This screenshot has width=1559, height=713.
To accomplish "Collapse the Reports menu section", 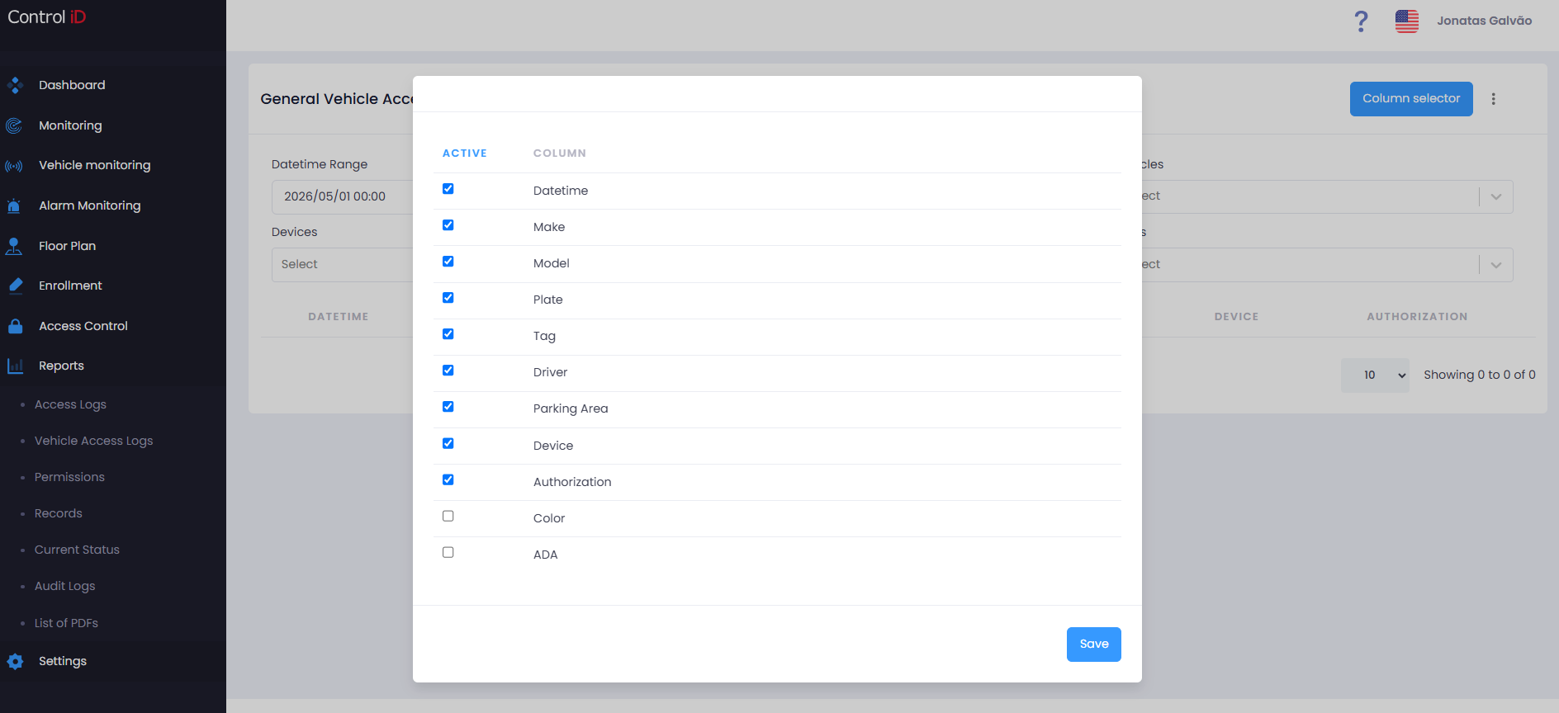I will (61, 366).
